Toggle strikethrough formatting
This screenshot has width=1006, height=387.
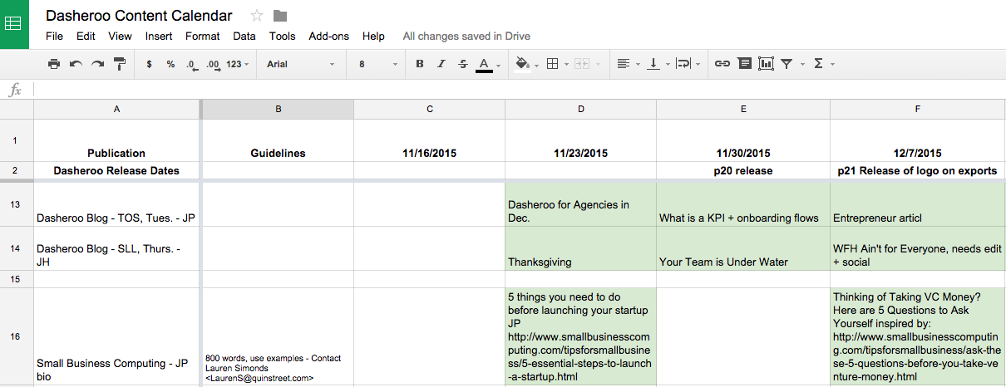click(463, 64)
